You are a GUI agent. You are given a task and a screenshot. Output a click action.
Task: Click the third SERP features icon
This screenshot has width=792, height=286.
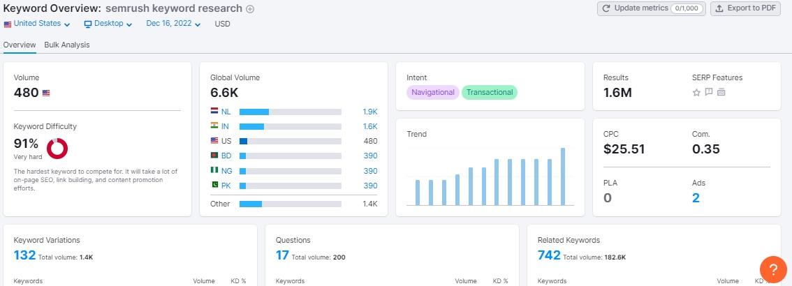pyautogui.click(x=721, y=92)
